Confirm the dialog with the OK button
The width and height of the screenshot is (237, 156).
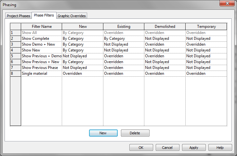(141, 148)
